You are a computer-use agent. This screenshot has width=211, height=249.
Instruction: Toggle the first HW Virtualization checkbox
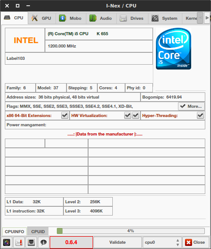(x=128, y=115)
